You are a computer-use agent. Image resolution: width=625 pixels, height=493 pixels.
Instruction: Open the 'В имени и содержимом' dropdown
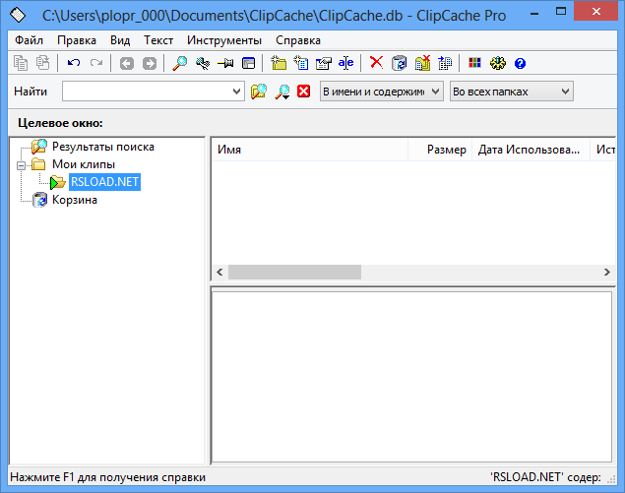pos(382,92)
